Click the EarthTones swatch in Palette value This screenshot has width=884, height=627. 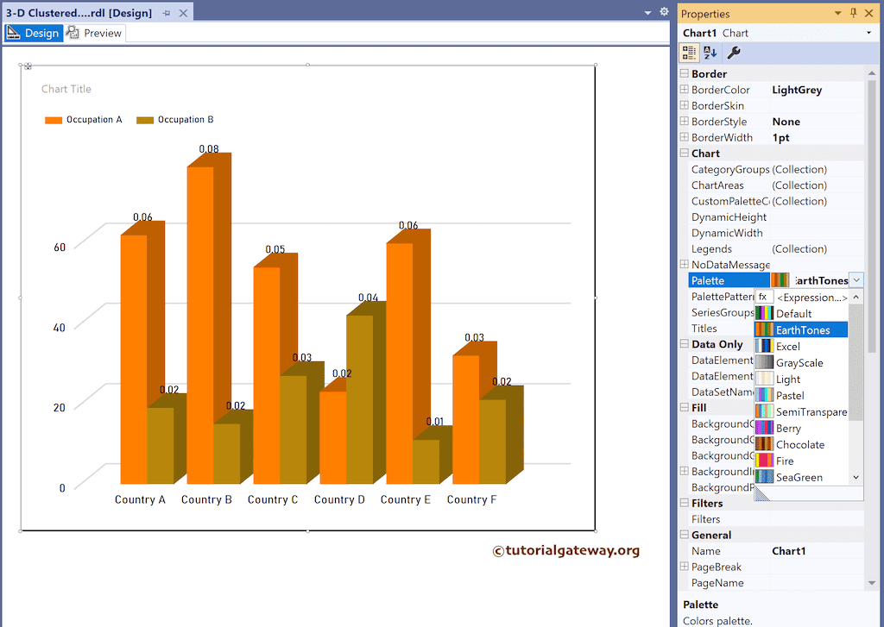pyautogui.click(x=780, y=280)
